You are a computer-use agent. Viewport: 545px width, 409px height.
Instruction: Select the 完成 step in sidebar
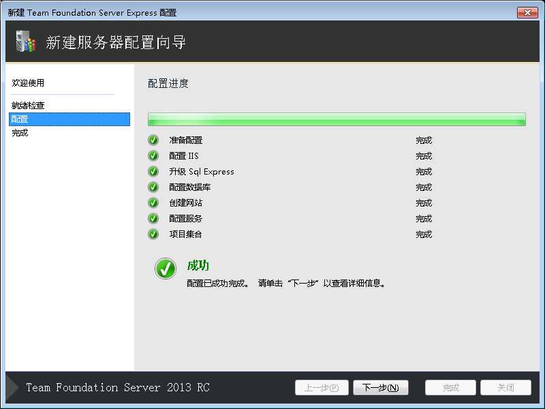(x=20, y=133)
